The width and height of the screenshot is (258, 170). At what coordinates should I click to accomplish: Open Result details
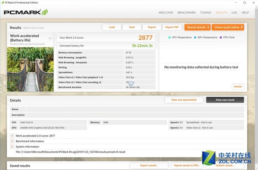point(198,27)
